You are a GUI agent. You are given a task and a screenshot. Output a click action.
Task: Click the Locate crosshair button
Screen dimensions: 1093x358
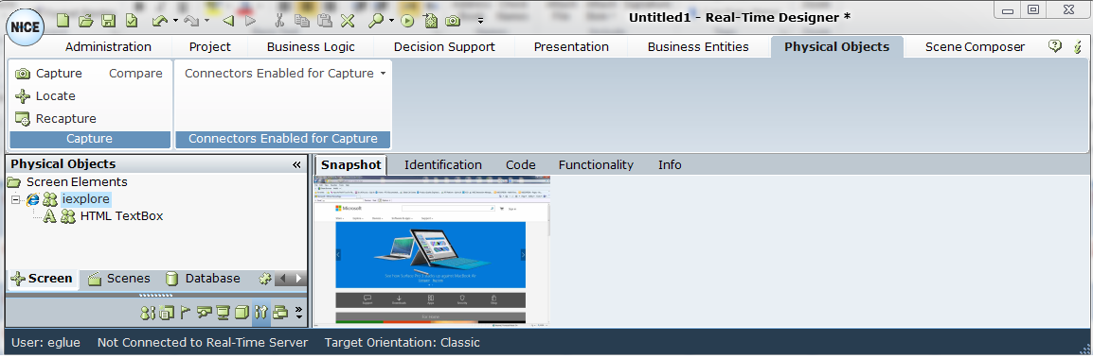pos(46,96)
